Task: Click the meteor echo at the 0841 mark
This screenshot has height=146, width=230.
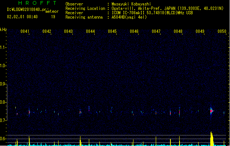Action: click(29, 112)
